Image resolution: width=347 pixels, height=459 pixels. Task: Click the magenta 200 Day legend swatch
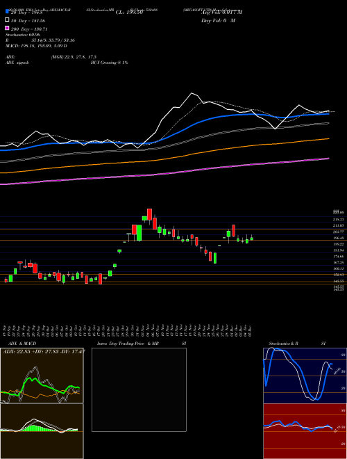coord(8,28)
